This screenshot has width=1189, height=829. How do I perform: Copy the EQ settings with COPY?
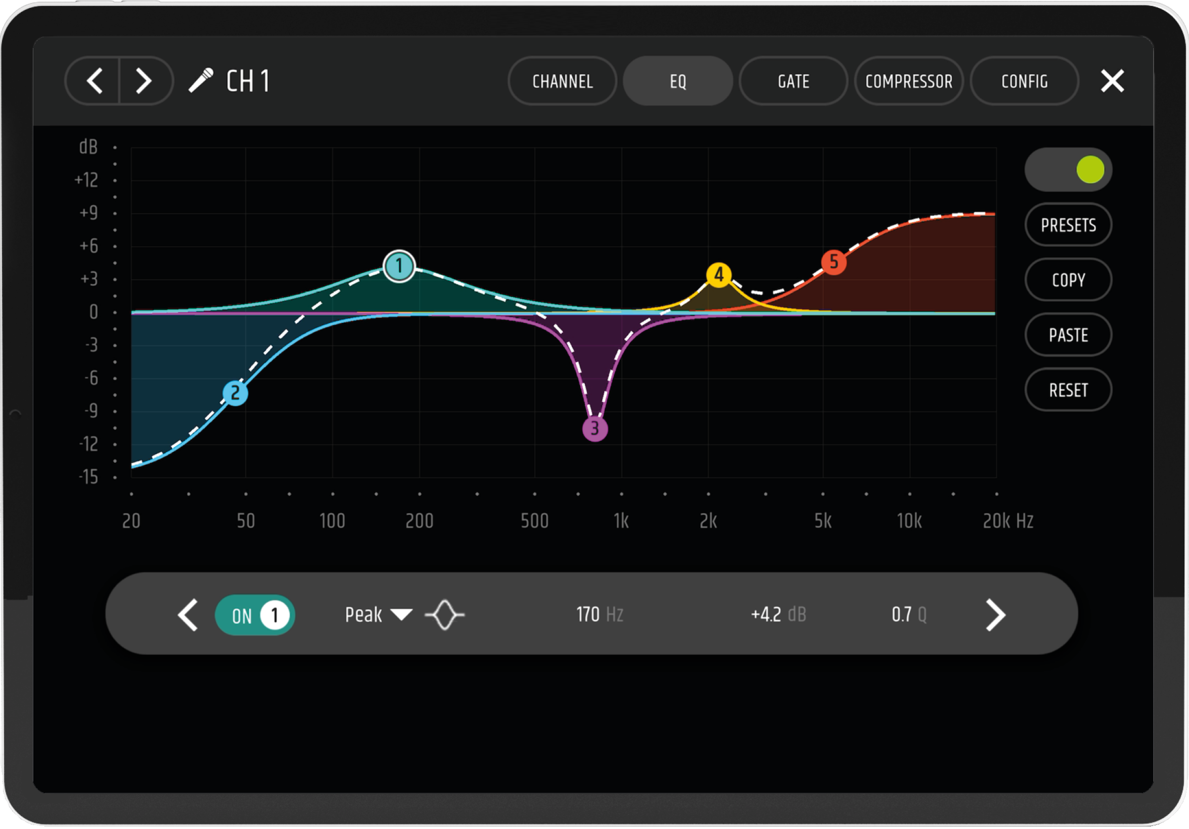click(1069, 280)
